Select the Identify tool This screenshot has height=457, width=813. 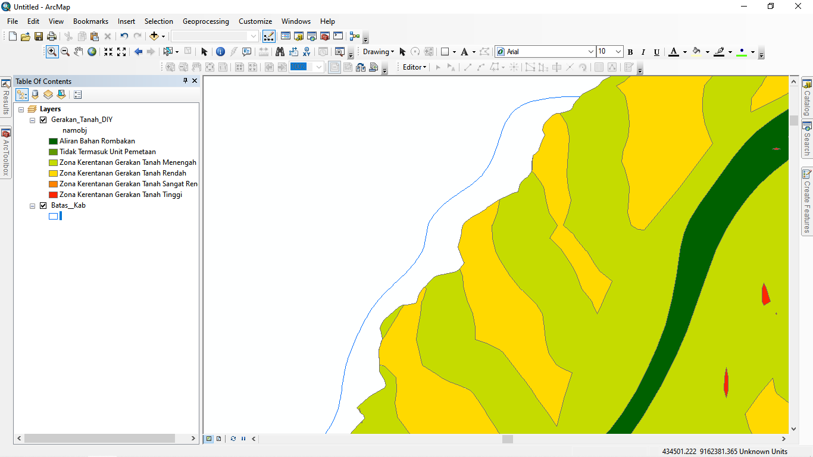[x=220, y=52]
